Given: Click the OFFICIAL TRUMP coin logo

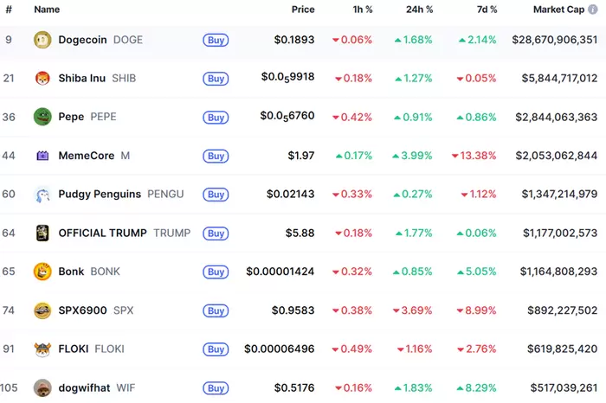Looking at the screenshot, I should (42, 233).
